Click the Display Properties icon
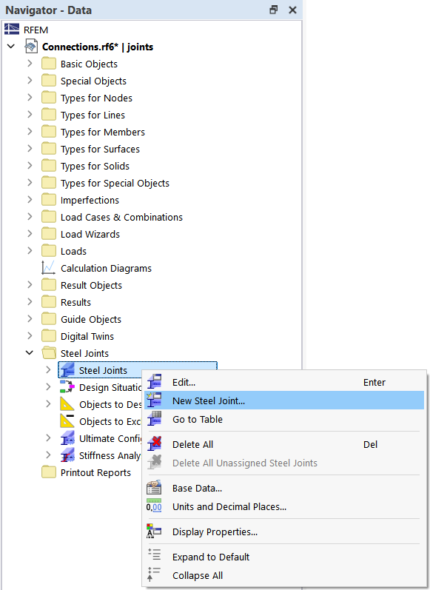This screenshot has width=430, height=590. tap(154, 532)
